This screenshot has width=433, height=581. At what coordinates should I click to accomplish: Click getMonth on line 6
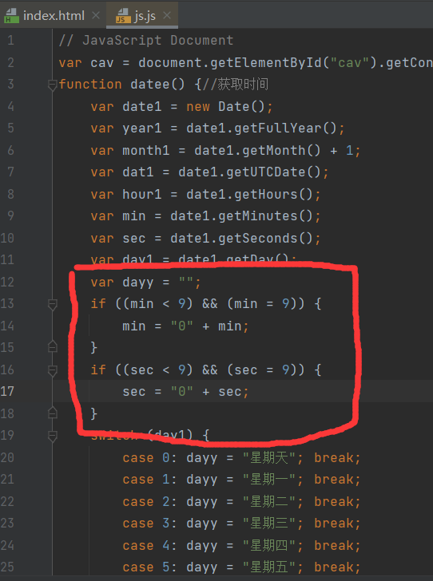click(x=274, y=150)
